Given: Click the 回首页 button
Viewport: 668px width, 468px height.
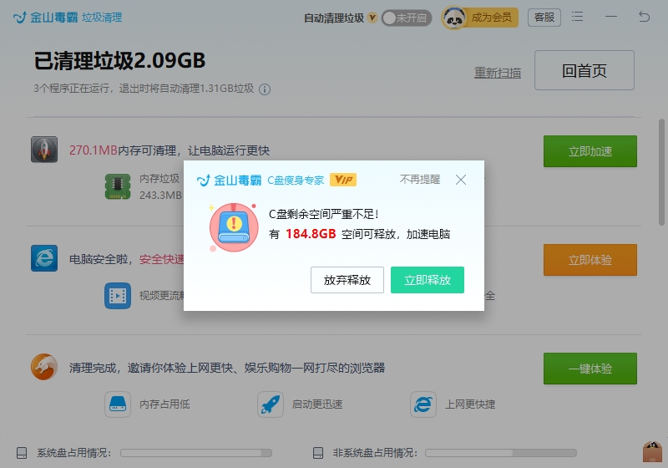Looking at the screenshot, I should (x=584, y=70).
